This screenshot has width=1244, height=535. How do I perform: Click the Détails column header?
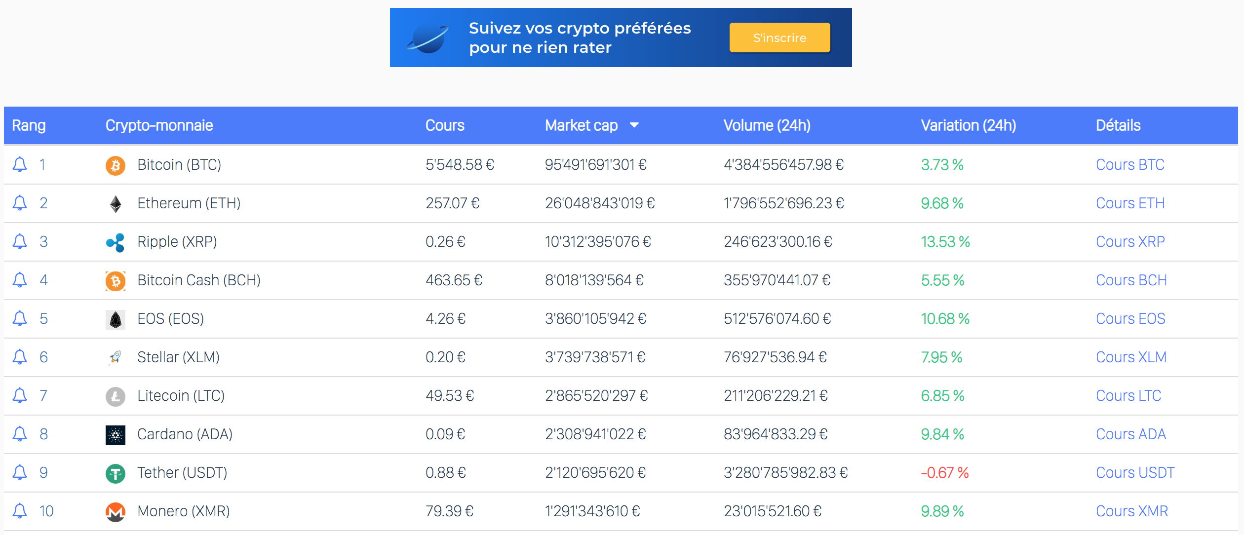point(1118,125)
